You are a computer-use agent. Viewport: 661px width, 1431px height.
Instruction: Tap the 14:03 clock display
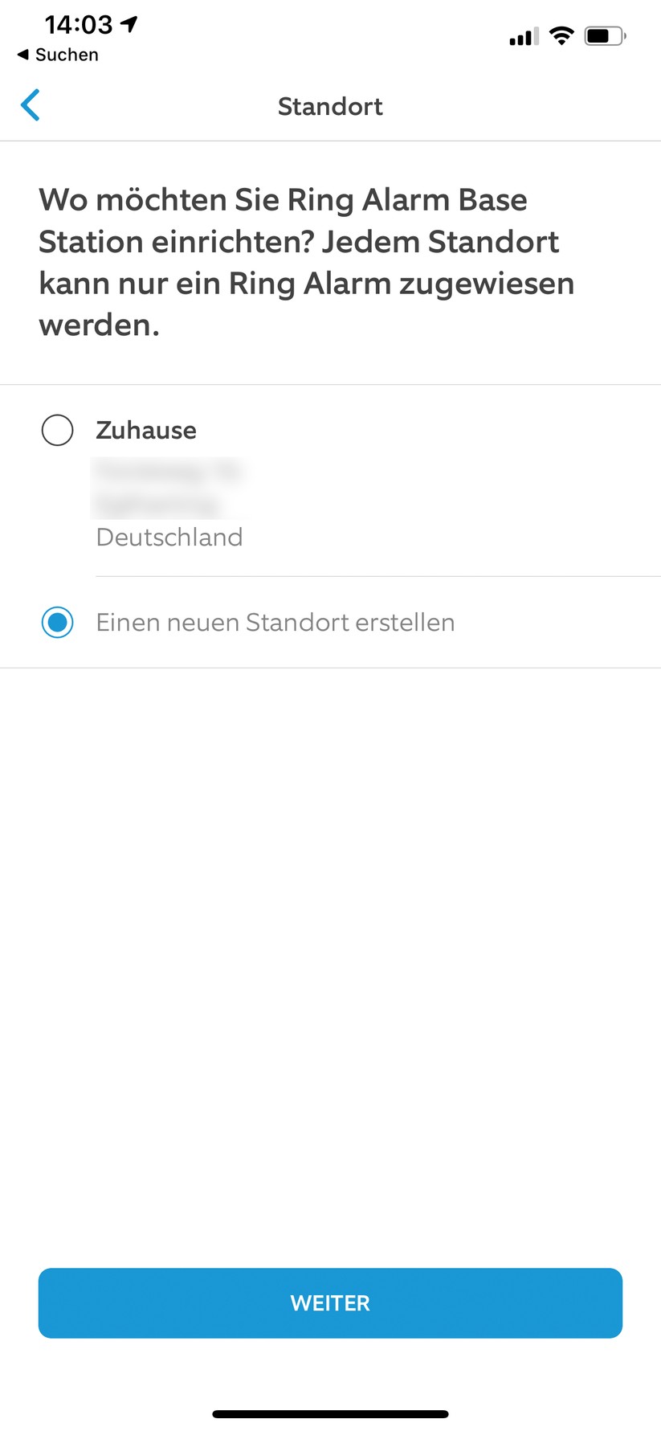(x=79, y=24)
